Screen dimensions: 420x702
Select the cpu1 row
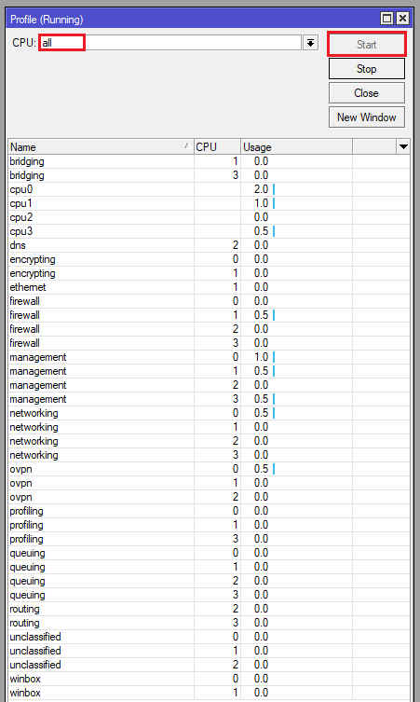point(209,203)
